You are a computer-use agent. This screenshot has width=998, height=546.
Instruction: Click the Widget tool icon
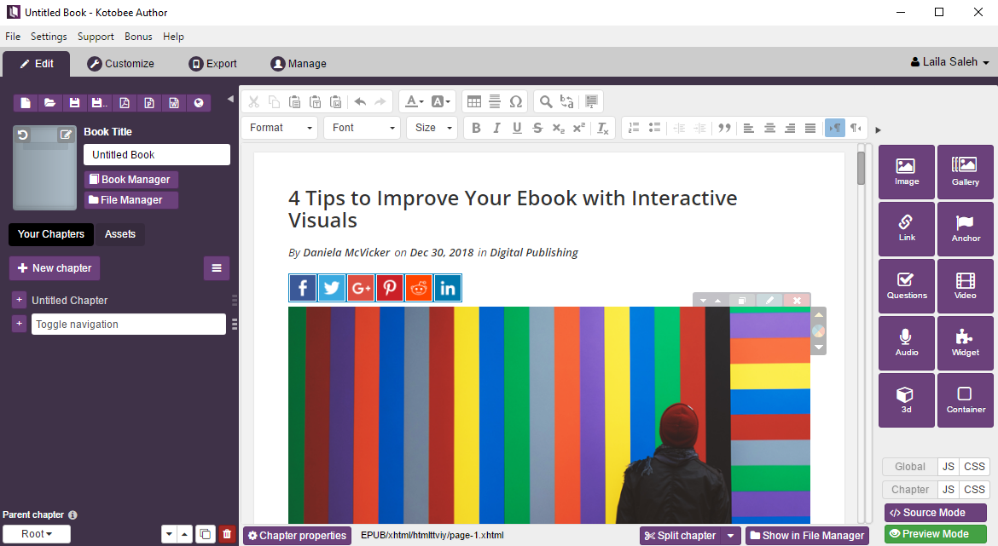[965, 343]
